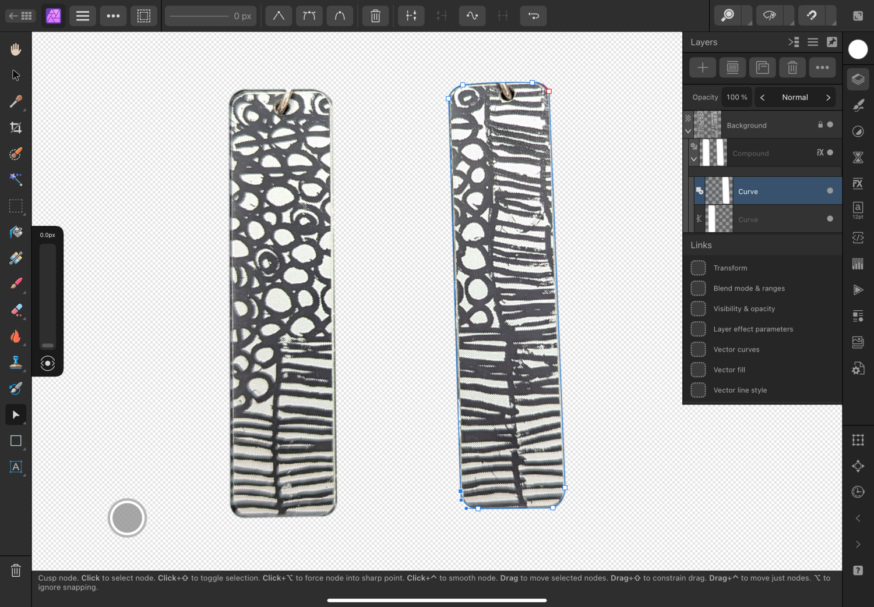This screenshot has height=607, width=874.
Task: Click the white color swatch
Action: point(858,49)
